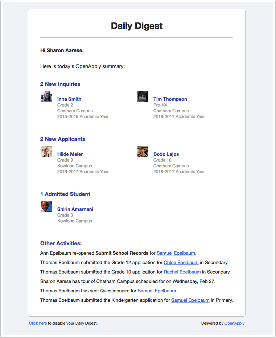The image size is (276, 338).
Task: Open admitted student Shirin Amarnani's name
Action: 75,209
